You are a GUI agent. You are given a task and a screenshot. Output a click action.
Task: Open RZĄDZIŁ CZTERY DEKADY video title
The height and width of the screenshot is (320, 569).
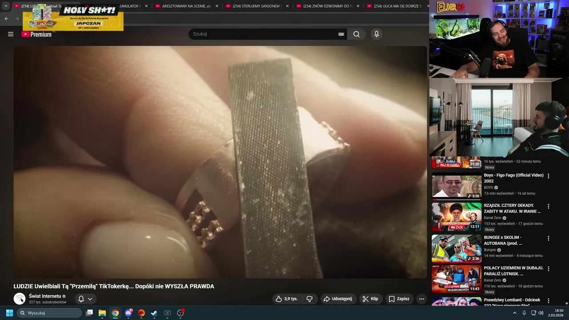pyautogui.click(x=512, y=208)
